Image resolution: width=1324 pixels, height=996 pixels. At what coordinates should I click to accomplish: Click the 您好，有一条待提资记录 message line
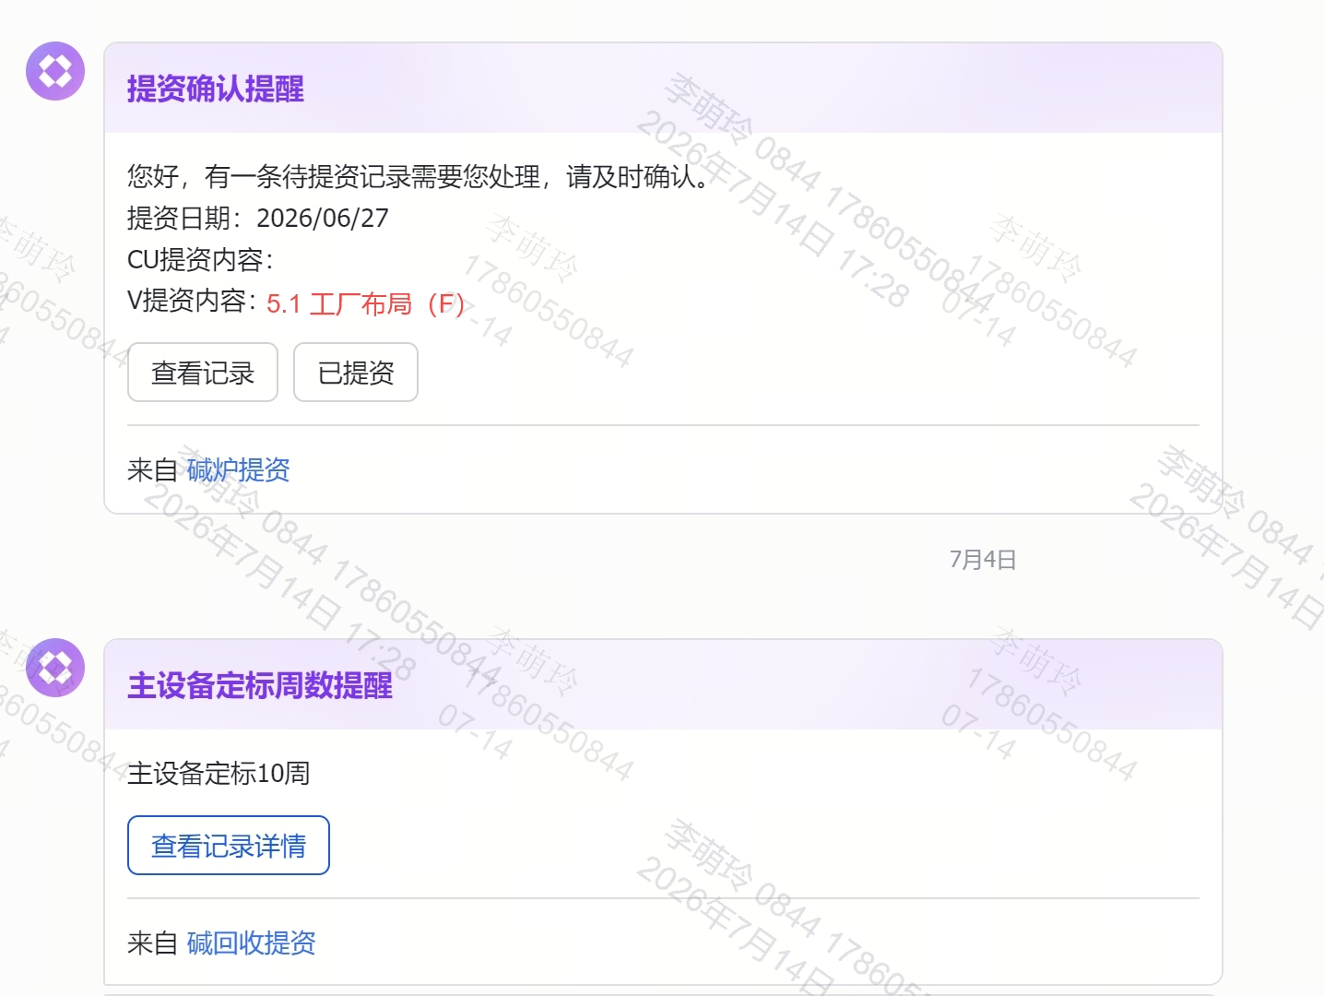(x=419, y=176)
